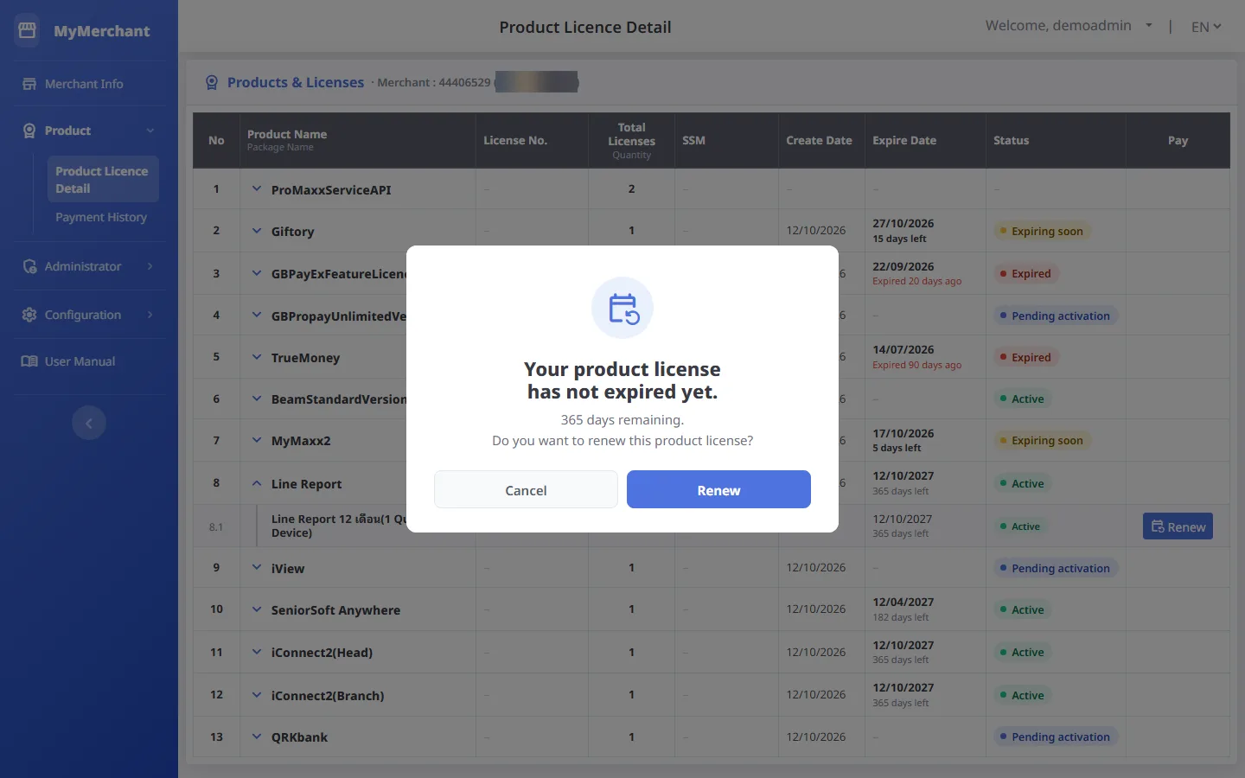The height and width of the screenshot is (778, 1245).
Task: Expand the GBPropayUnlimitedVersion row chevron
Action: (x=257, y=315)
